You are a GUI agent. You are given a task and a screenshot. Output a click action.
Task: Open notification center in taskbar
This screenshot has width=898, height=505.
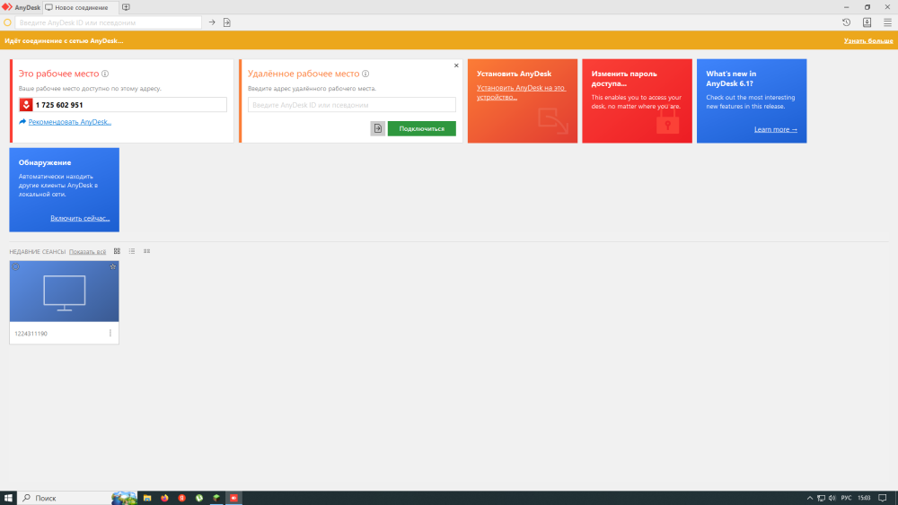[x=883, y=498]
